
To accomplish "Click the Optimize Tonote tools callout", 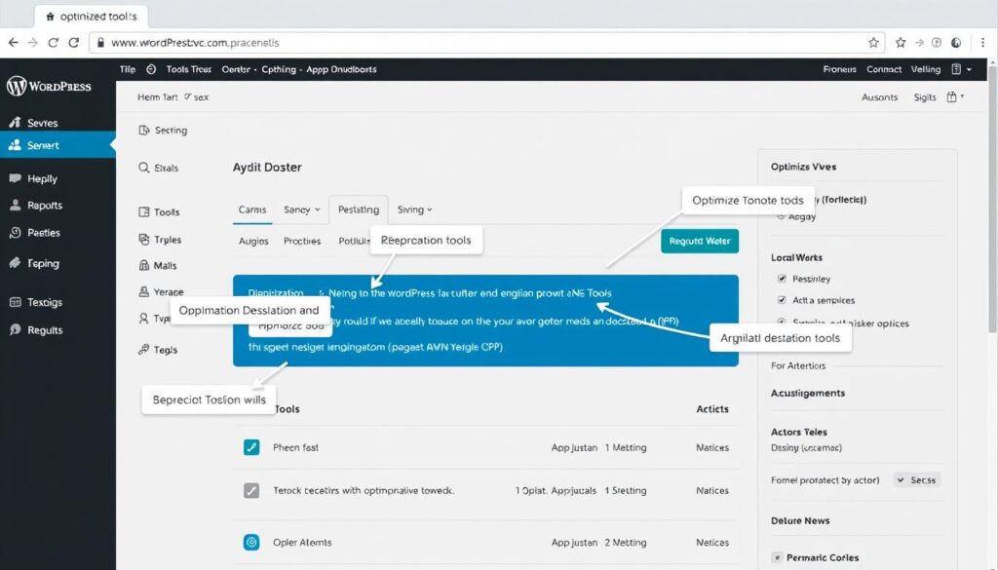I will click(x=748, y=200).
